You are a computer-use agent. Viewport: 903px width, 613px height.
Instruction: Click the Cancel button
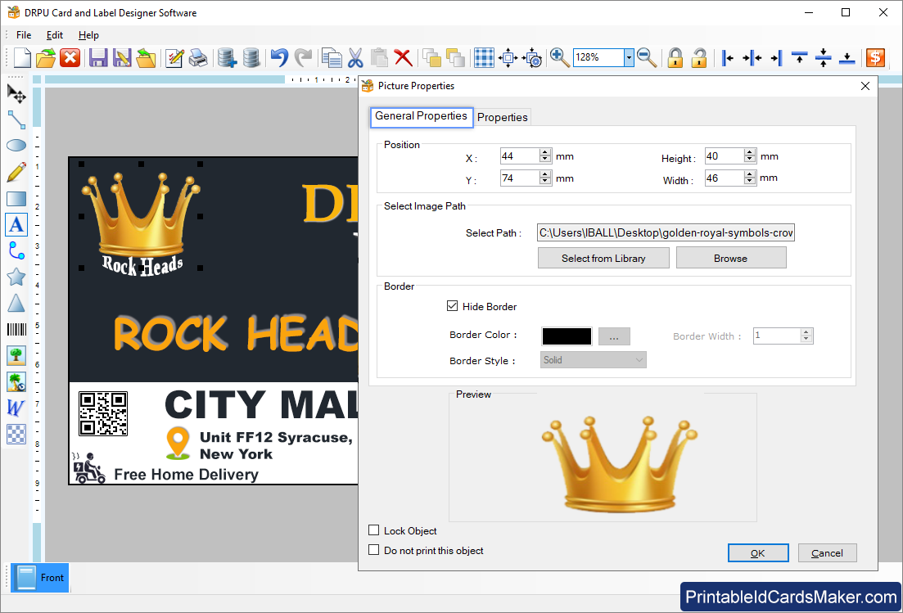tap(827, 553)
